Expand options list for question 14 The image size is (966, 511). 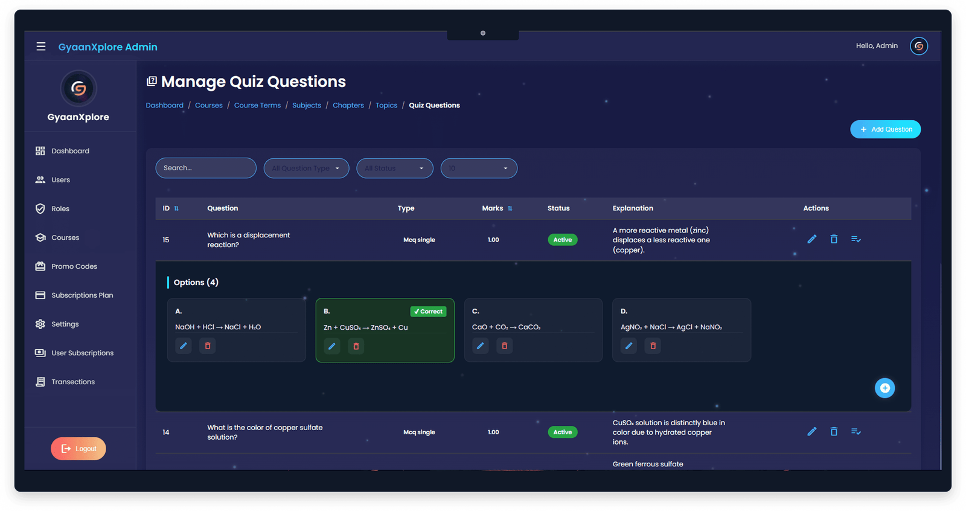856,431
